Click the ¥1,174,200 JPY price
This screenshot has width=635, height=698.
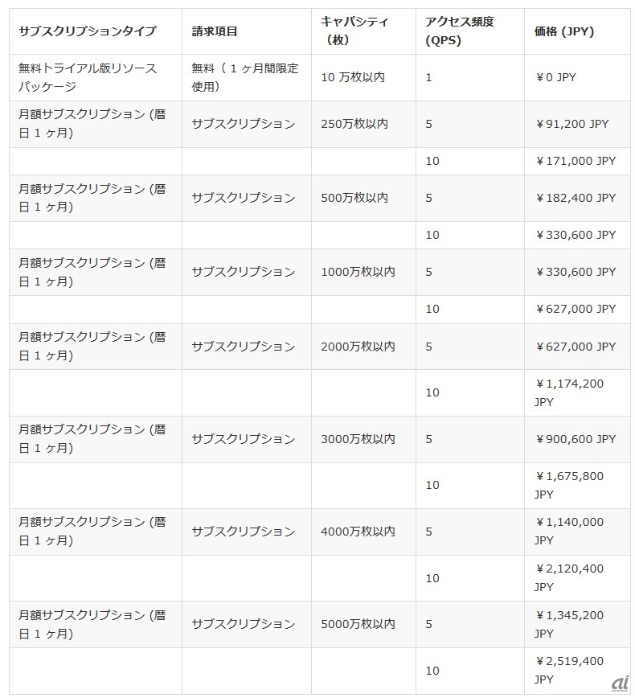tap(569, 392)
